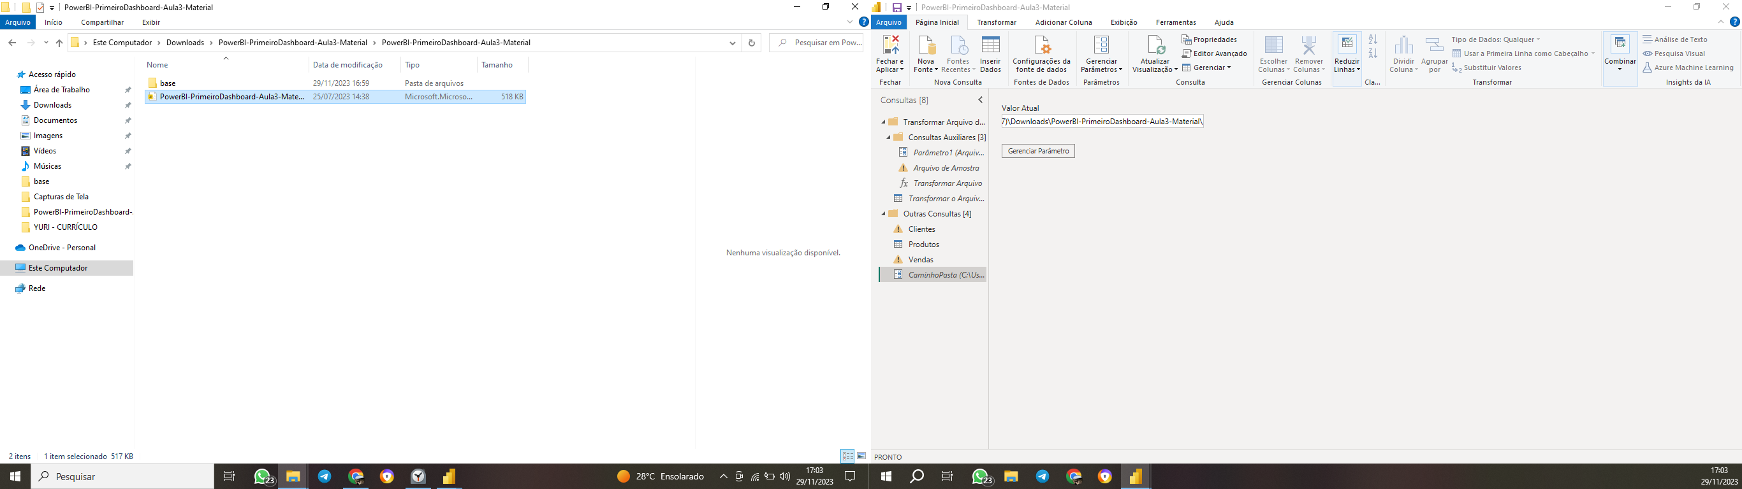Screen dimensions: 1742x489
Task: Open Nova Fonte in Power Query ribbon
Action: (926, 54)
